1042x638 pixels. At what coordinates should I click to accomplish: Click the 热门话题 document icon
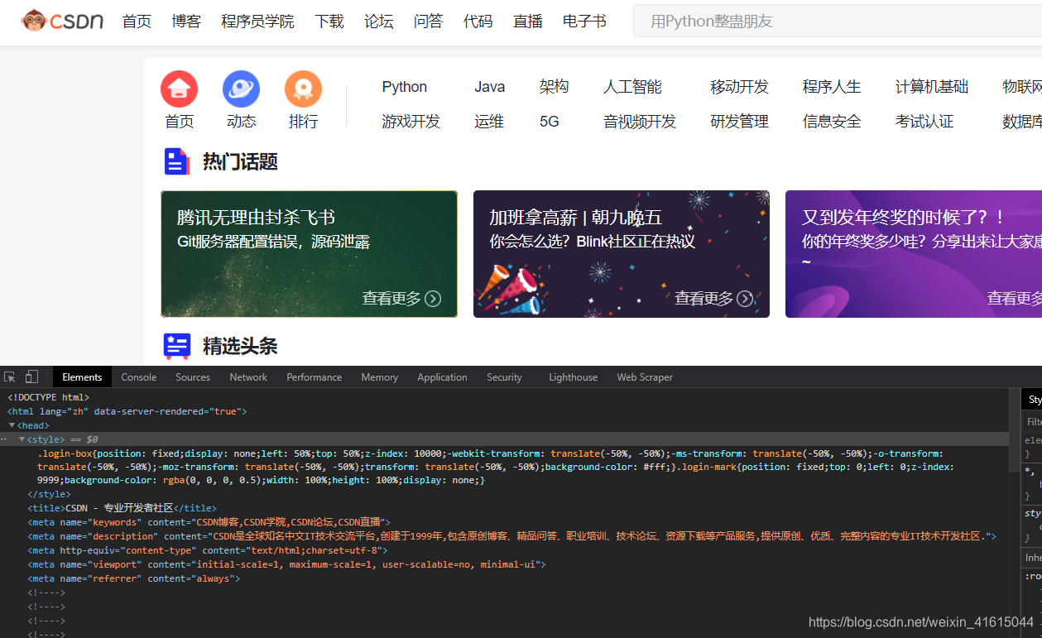(177, 161)
